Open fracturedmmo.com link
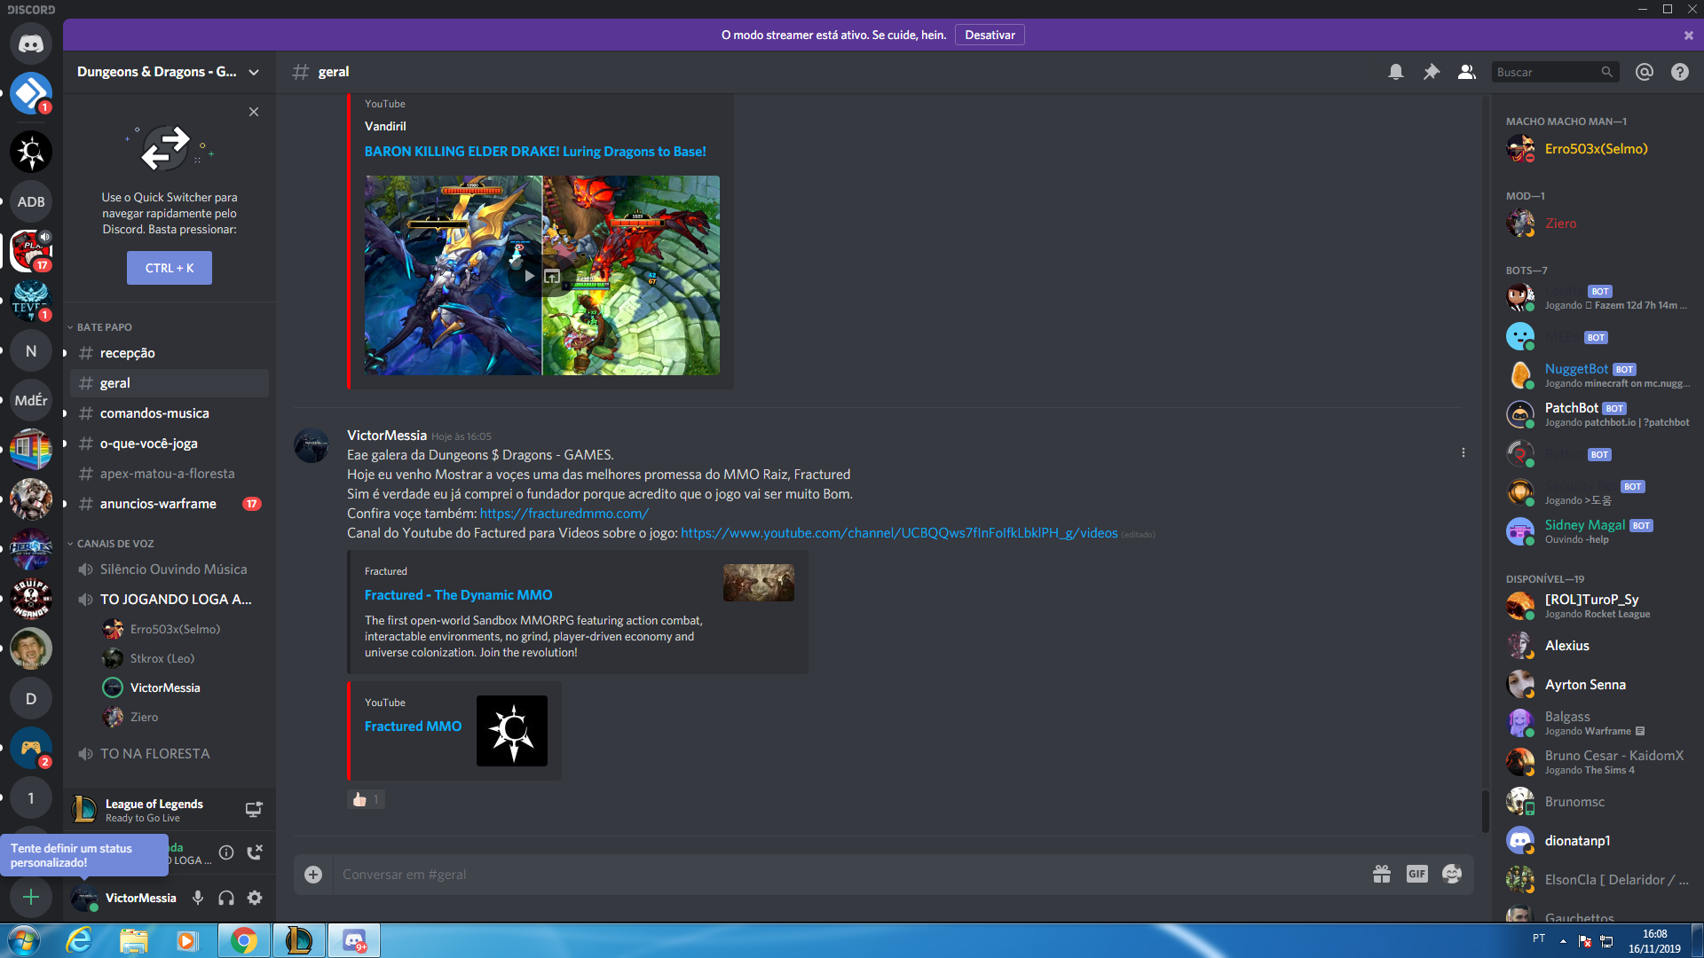 564,514
